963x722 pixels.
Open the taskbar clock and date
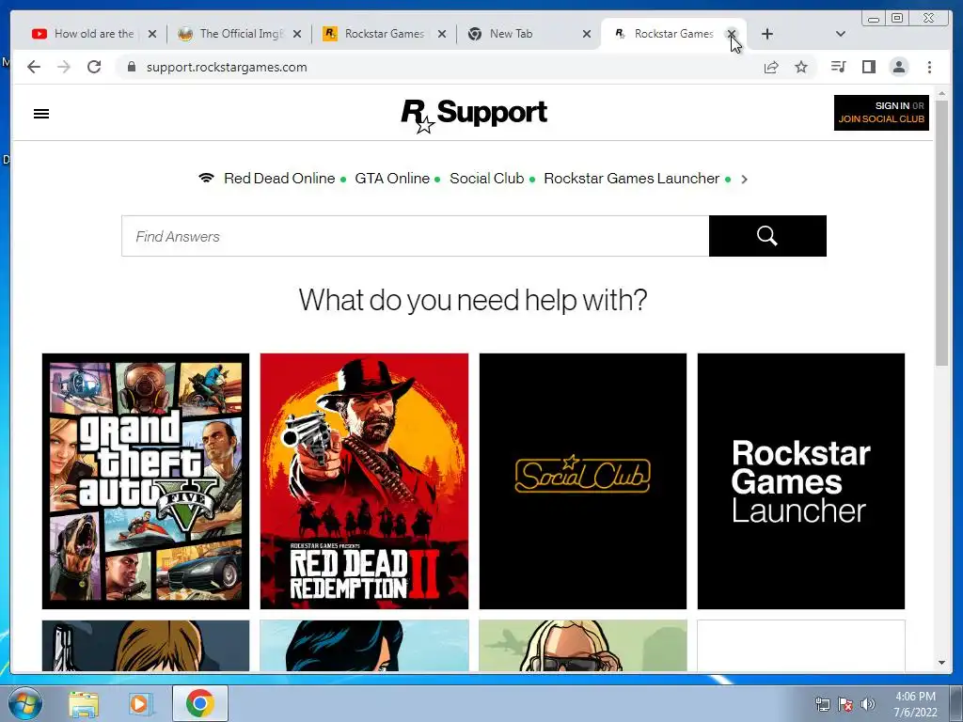(915, 704)
